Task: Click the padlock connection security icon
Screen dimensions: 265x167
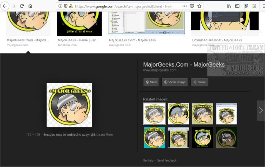Action: (x=71, y=6)
